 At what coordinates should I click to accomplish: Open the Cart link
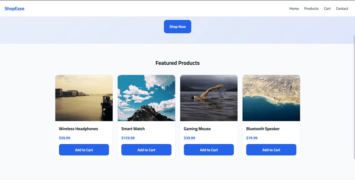pos(327,9)
